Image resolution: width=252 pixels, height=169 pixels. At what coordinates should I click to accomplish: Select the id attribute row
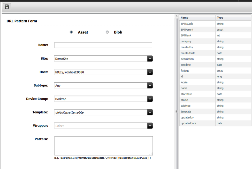(215, 77)
